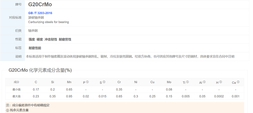Click the Ti maximum value 0.005
Screen dimensions: 253x113
point(186,96)
